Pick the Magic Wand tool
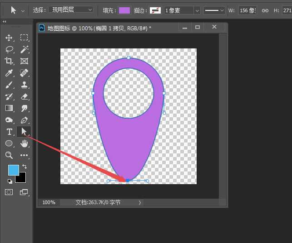Screen dimensions: 292x243 pos(24,49)
